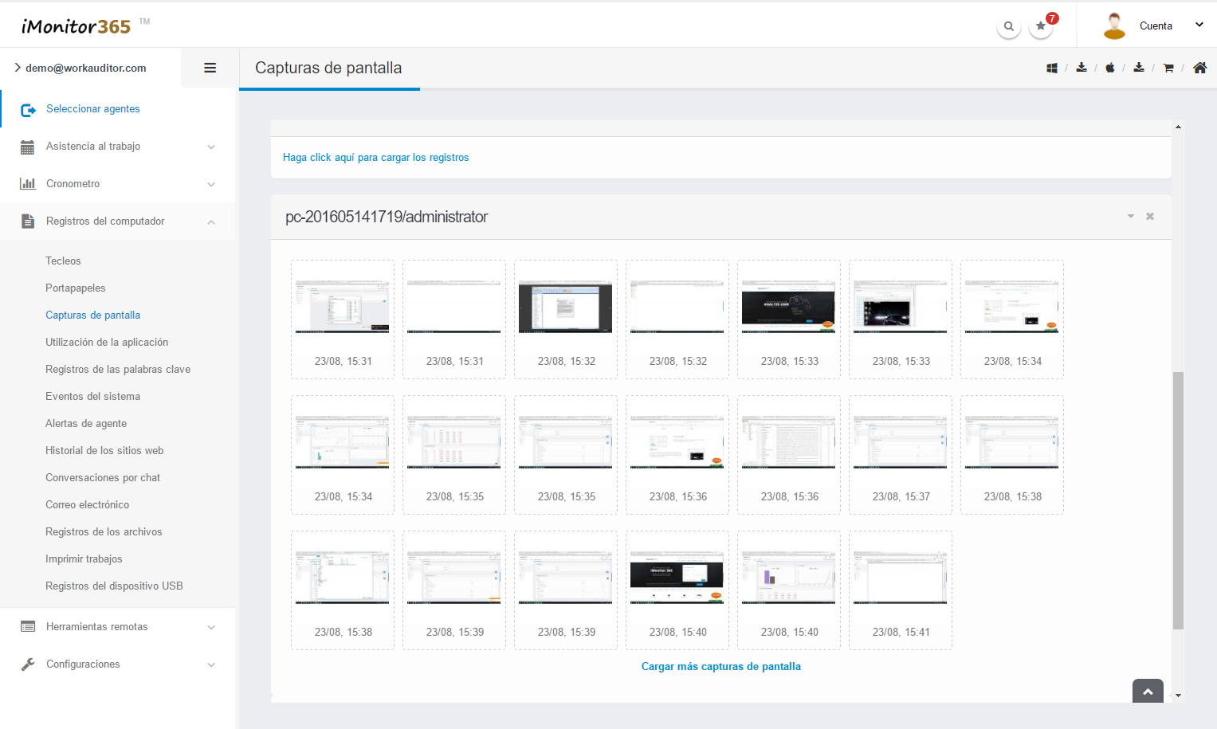
Task: Click 'Haga click aquí para cargar los registros'
Action: pyautogui.click(x=375, y=158)
